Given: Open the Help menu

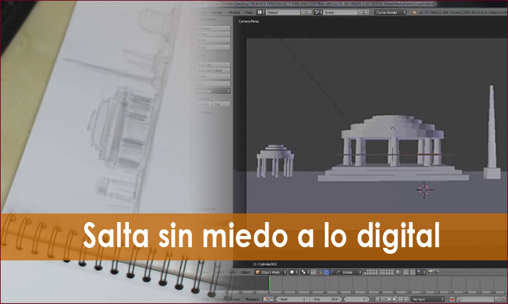Looking at the screenshot, I should (x=249, y=13).
